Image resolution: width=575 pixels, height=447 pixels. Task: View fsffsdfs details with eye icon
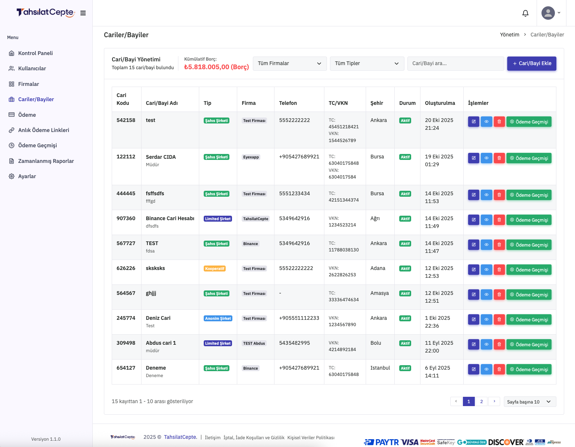[486, 195]
